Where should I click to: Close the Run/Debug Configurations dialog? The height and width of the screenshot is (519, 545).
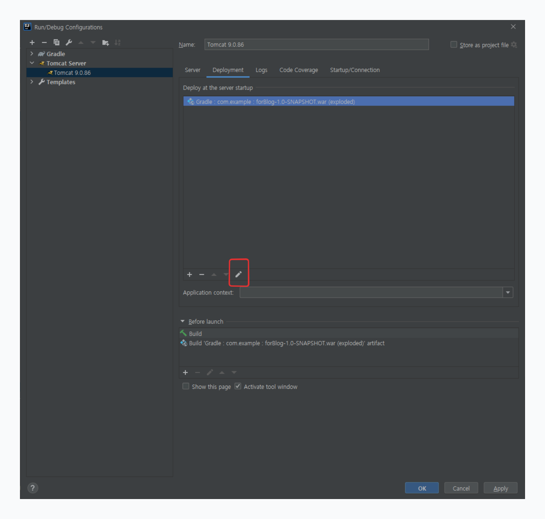(513, 27)
